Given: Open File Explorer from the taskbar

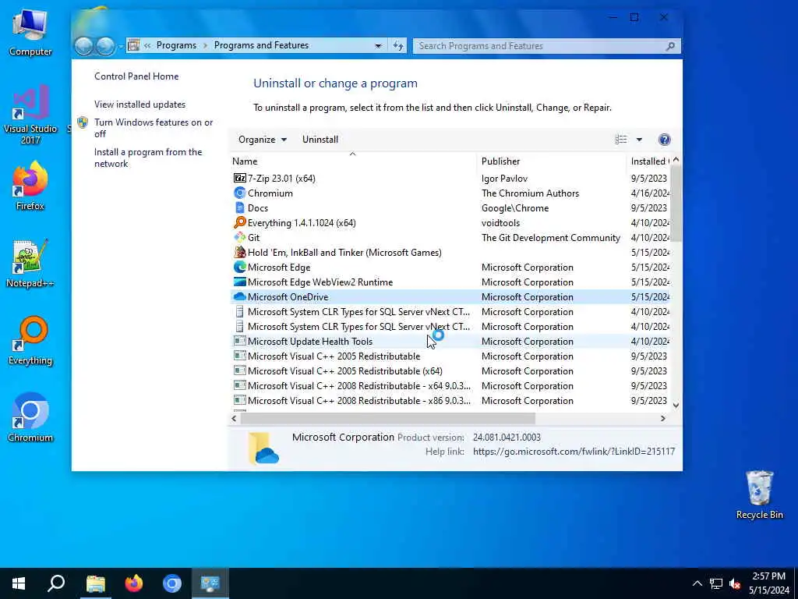Looking at the screenshot, I should tap(95, 583).
